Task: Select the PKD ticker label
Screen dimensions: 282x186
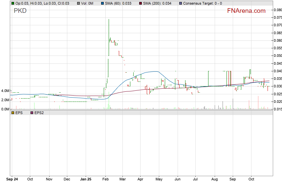Action: click(x=20, y=11)
